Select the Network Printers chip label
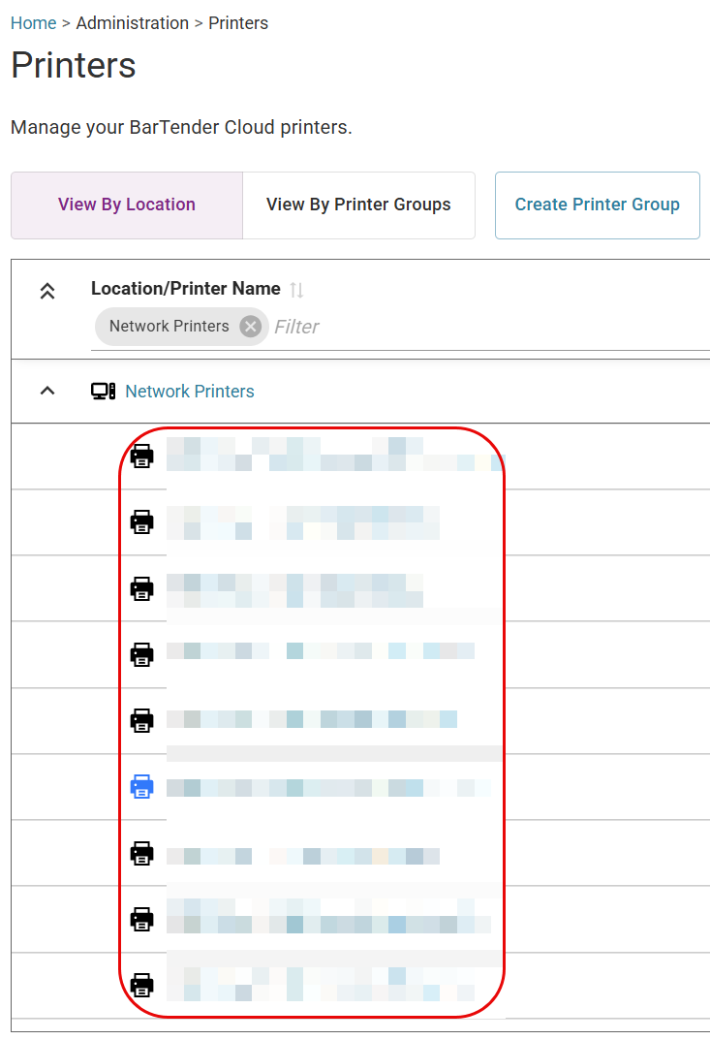The image size is (710, 1040). tap(169, 327)
